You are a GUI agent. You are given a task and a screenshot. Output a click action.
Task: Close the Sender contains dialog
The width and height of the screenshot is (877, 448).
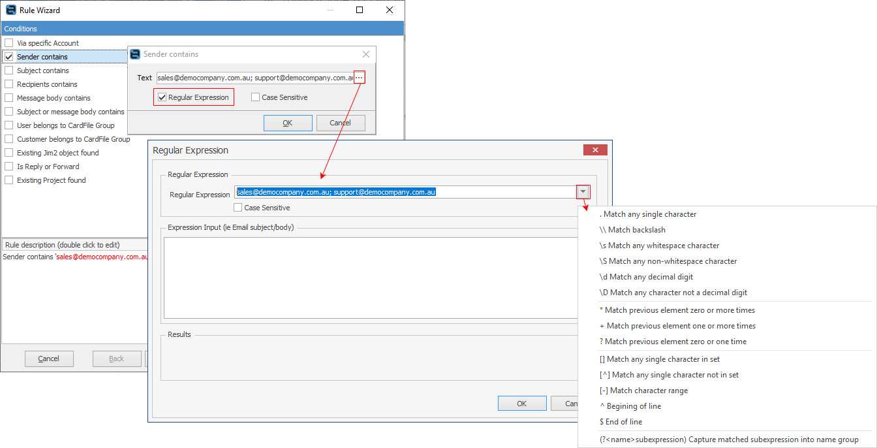tap(366, 54)
